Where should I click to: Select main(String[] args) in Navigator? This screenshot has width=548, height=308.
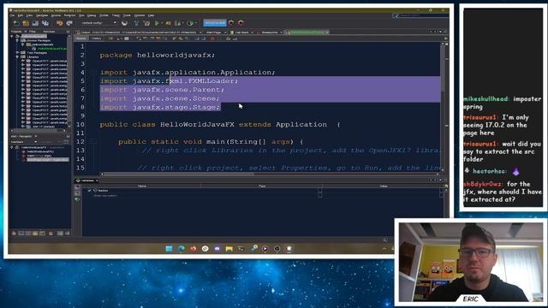pyautogui.click(x=39, y=156)
